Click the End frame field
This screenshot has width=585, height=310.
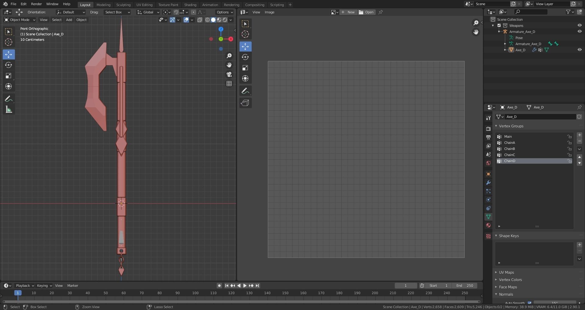click(465, 286)
